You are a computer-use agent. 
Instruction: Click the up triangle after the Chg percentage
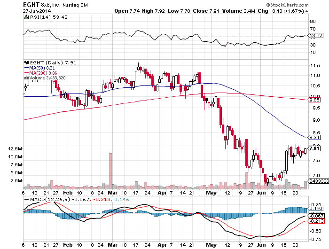[306, 11]
